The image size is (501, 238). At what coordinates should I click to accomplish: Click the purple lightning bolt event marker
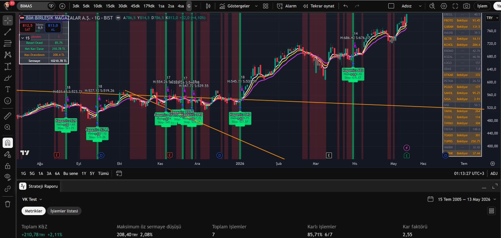click(407, 148)
